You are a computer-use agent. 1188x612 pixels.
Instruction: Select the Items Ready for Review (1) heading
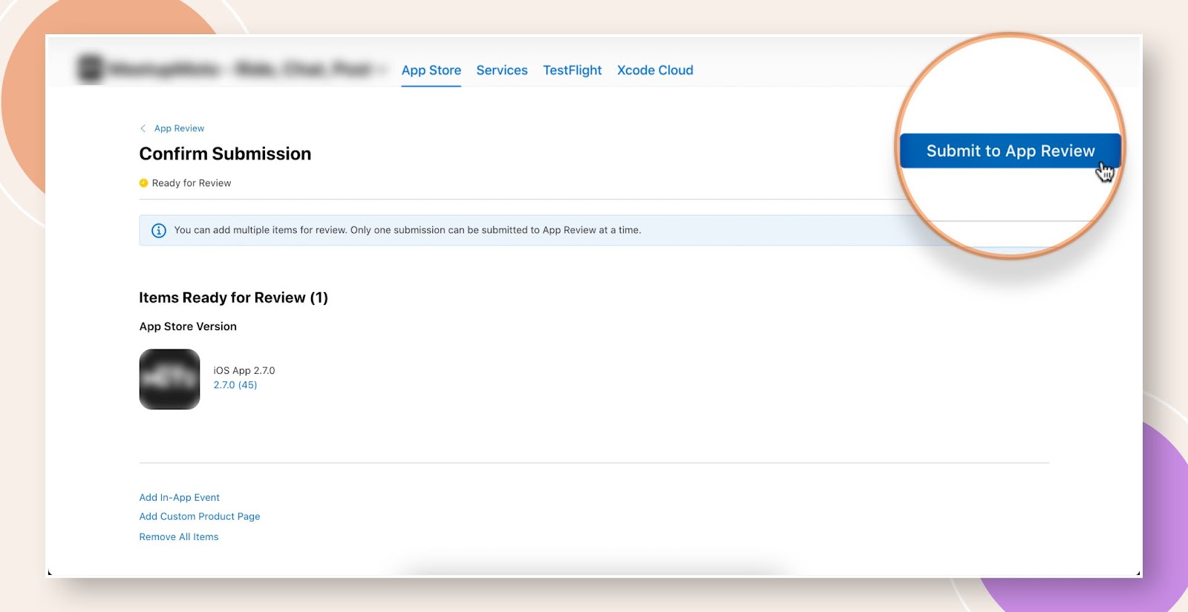pos(233,297)
